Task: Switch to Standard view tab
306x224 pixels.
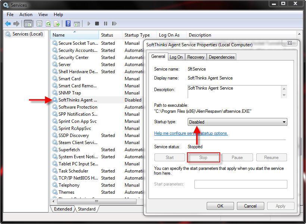Action: click(87, 209)
